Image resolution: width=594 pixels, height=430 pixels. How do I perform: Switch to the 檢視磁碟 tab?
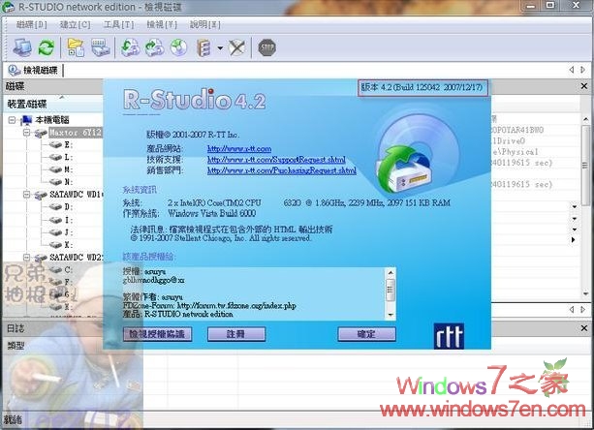click(34, 71)
